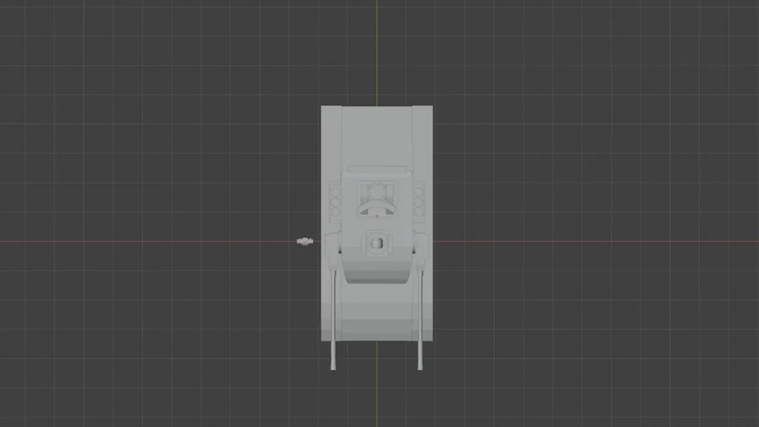Click the orange origin dot on the turret
The width and height of the screenshot is (759, 427).
click(x=377, y=216)
